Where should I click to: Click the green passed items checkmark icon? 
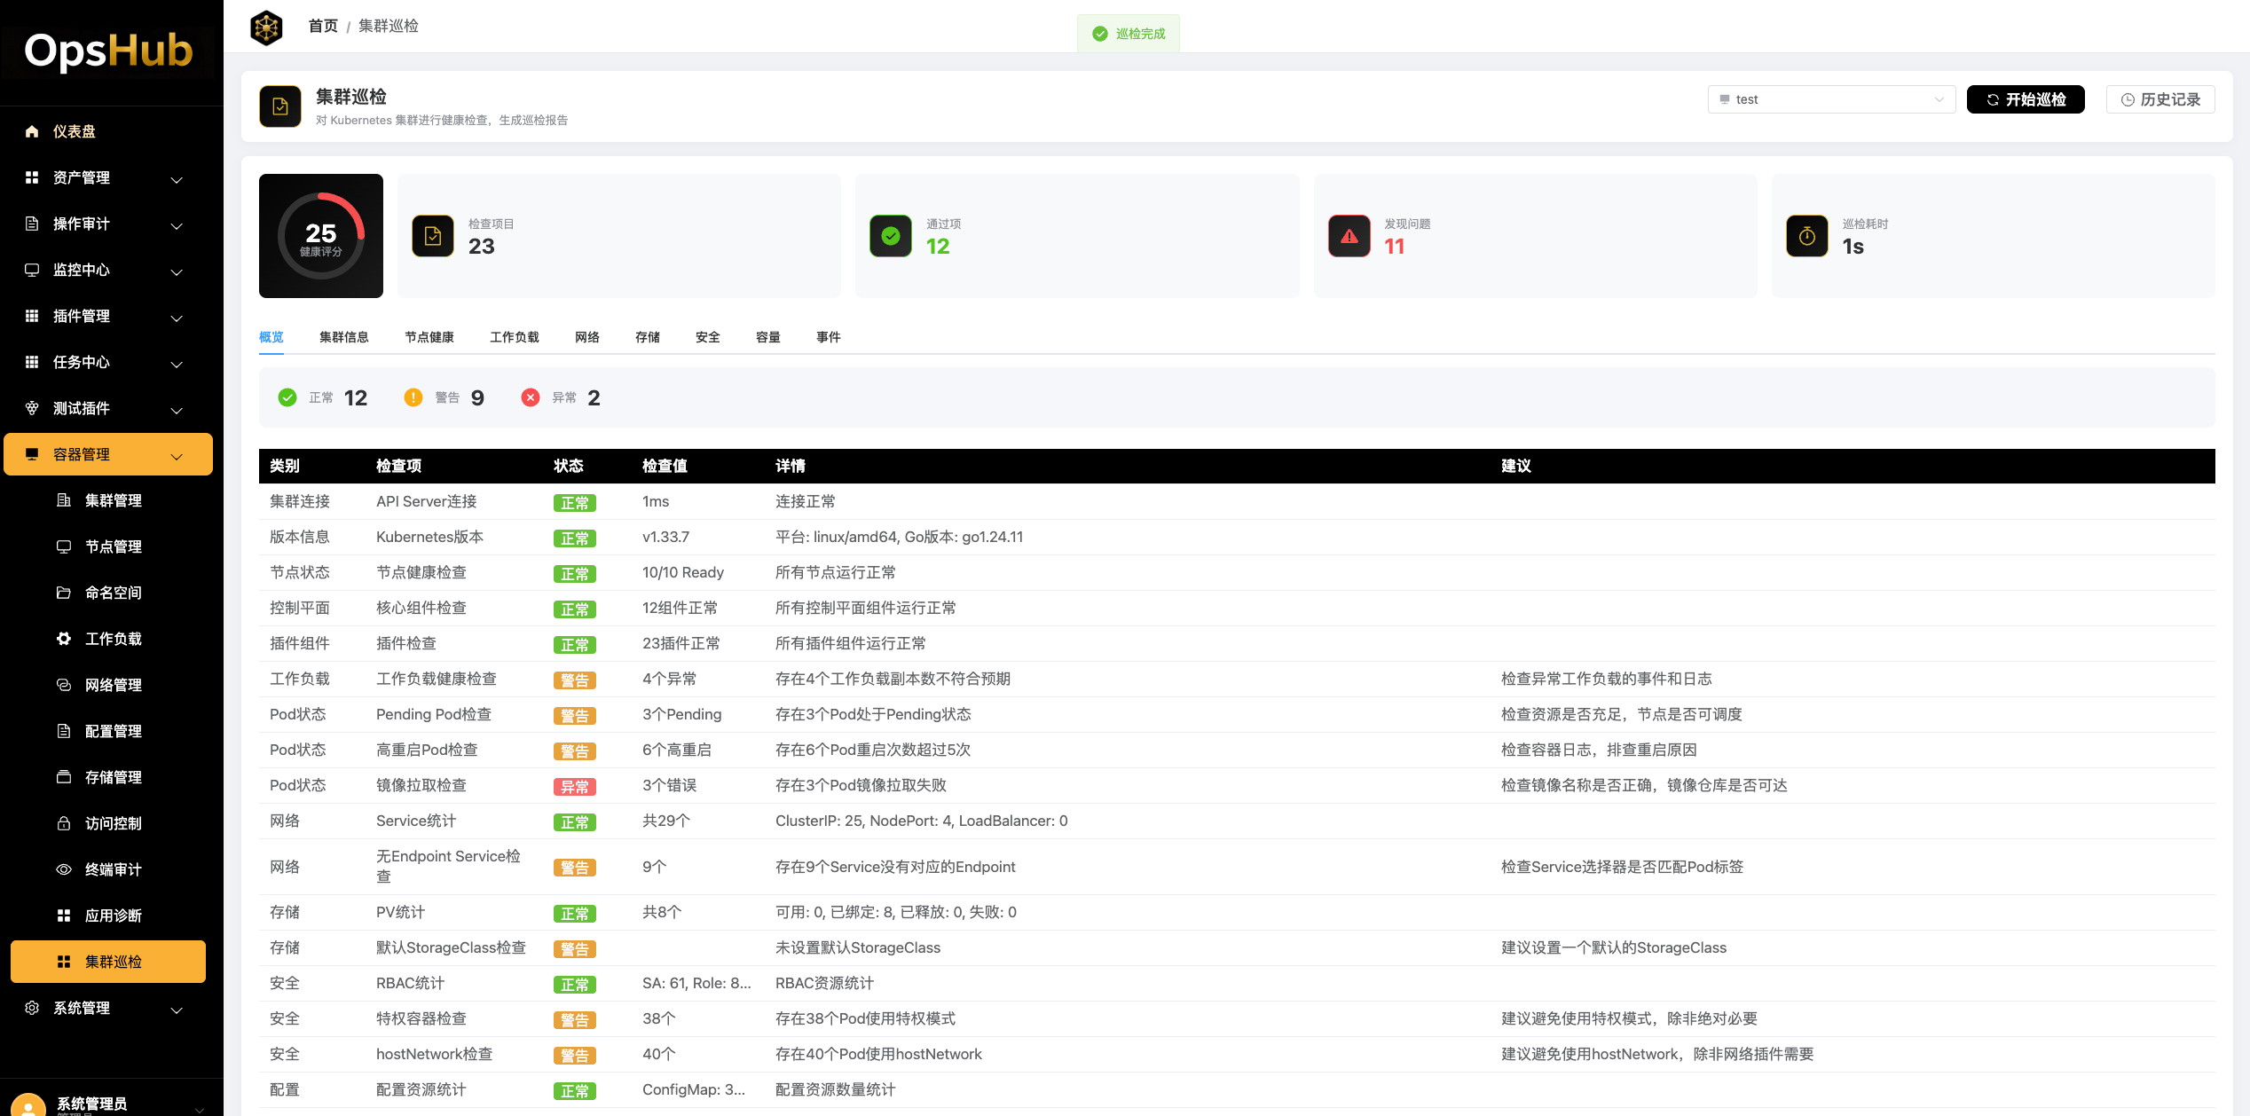point(891,236)
